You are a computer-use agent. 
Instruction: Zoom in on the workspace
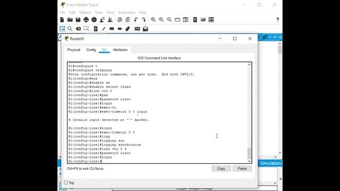(154, 20)
